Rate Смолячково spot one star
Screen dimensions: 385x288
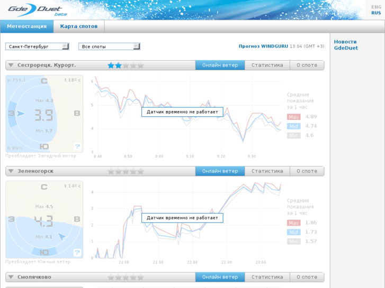point(111,277)
